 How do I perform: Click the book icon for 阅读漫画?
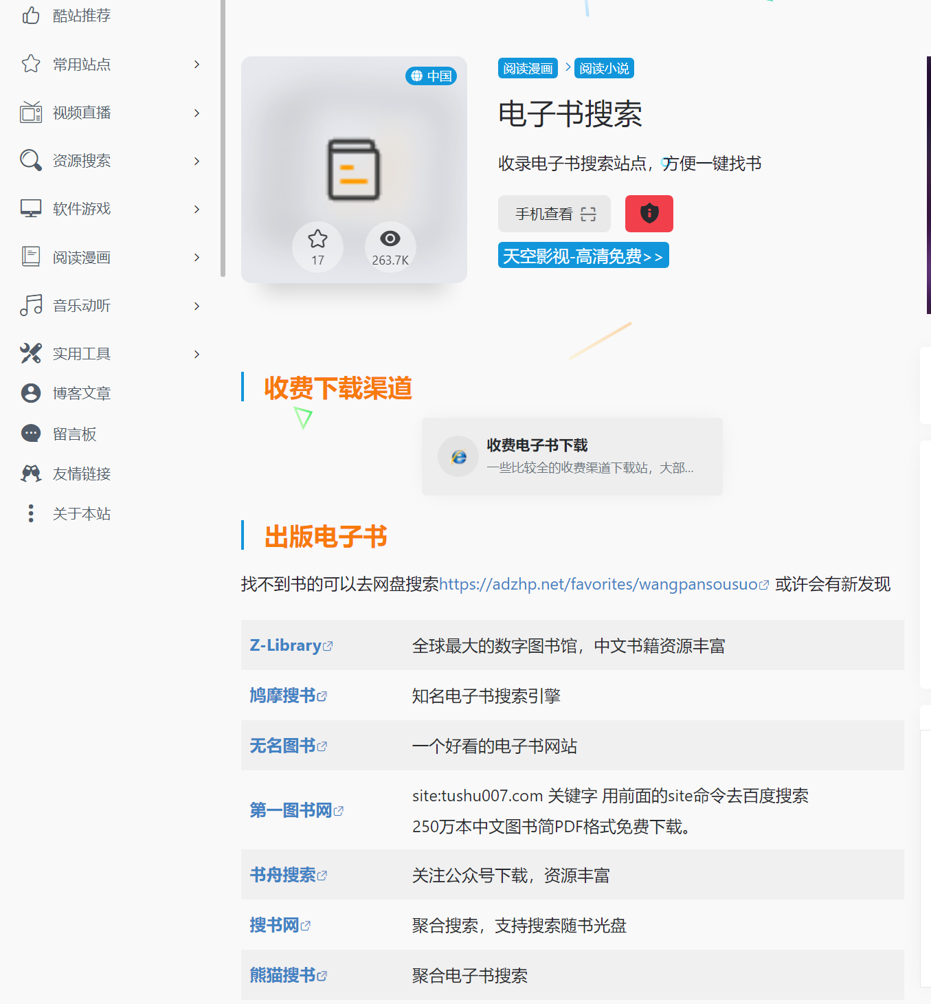click(x=31, y=257)
